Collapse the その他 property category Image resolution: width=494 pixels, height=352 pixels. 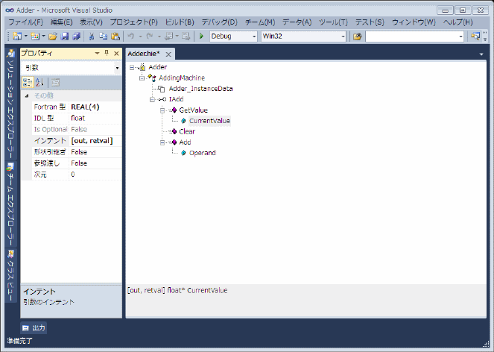27,96
